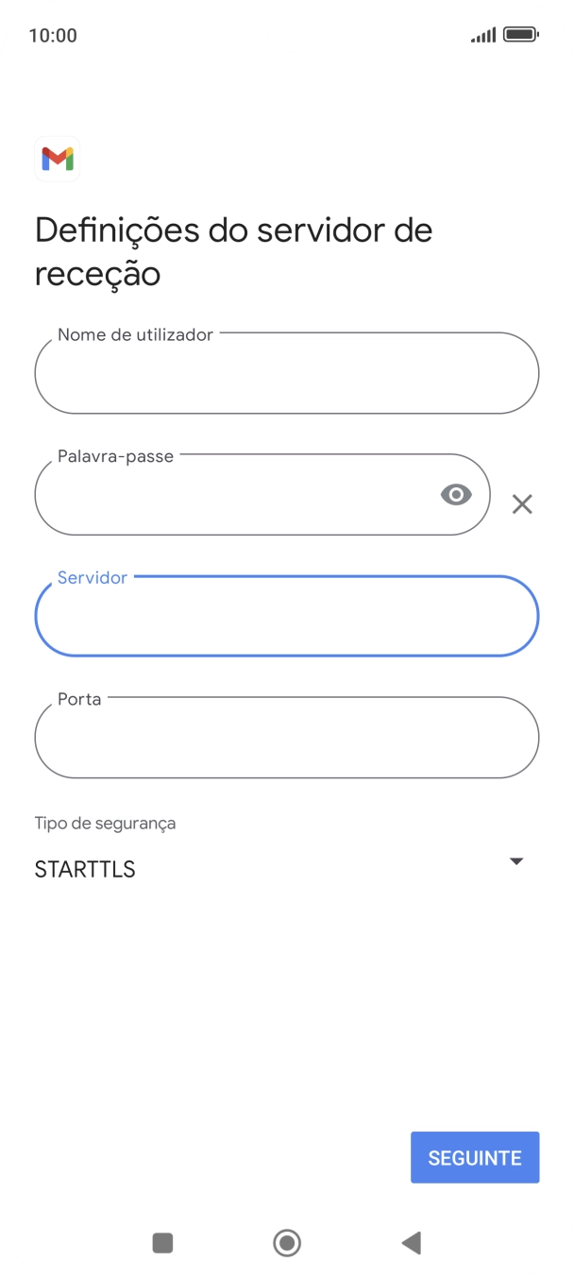The image size is (574, 1277).
Task: Tap the Nome de utilizador label
Action: [135, 334]
